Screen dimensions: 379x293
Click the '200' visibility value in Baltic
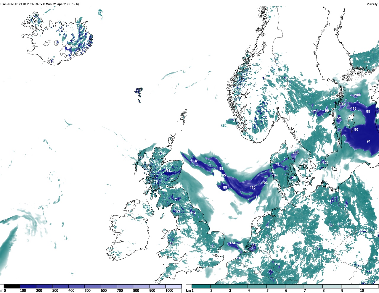pos(357,95)
